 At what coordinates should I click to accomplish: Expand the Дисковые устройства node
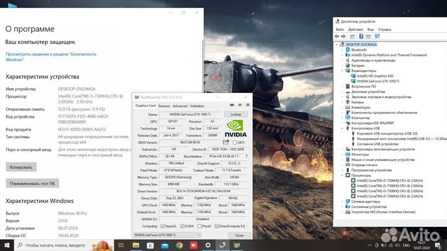342,92
